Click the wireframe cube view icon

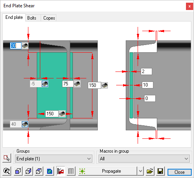[39, 171]
